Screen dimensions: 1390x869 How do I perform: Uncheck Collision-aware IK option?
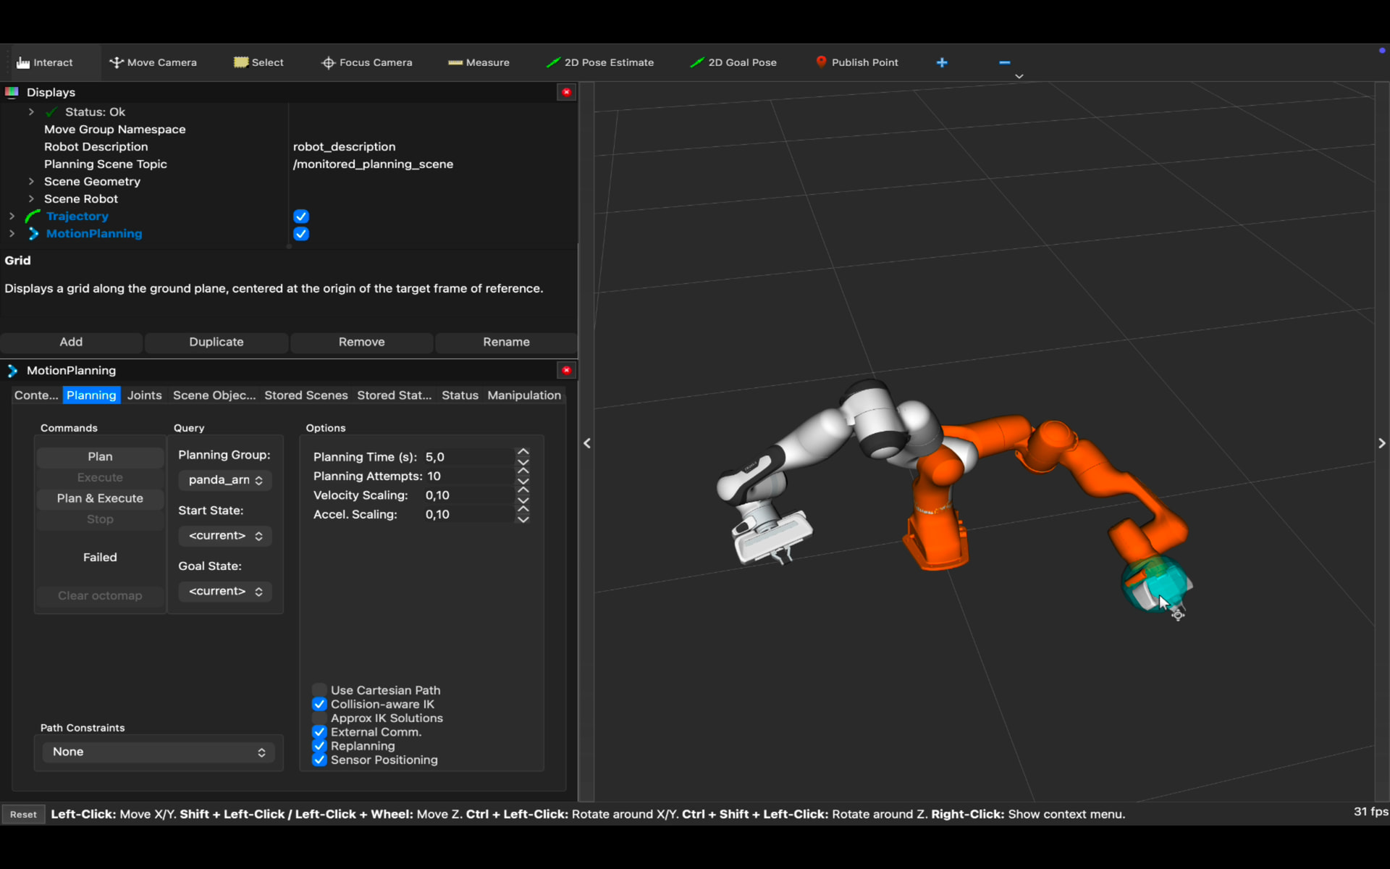coord(319,704)
